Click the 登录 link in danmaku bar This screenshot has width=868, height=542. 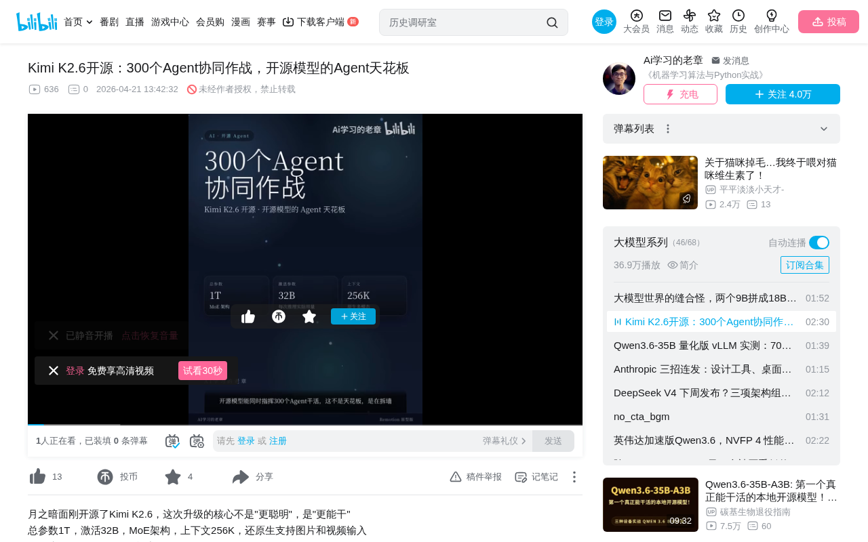coord(246,441)
